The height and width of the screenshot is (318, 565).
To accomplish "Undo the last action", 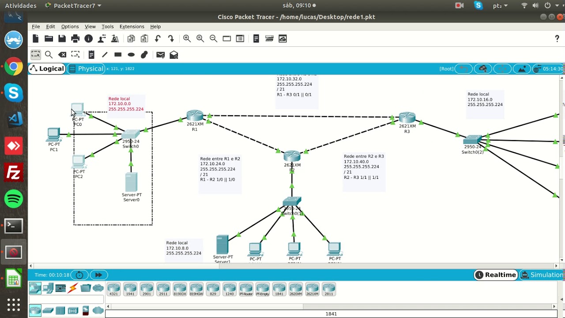I will tap(158, 39).
